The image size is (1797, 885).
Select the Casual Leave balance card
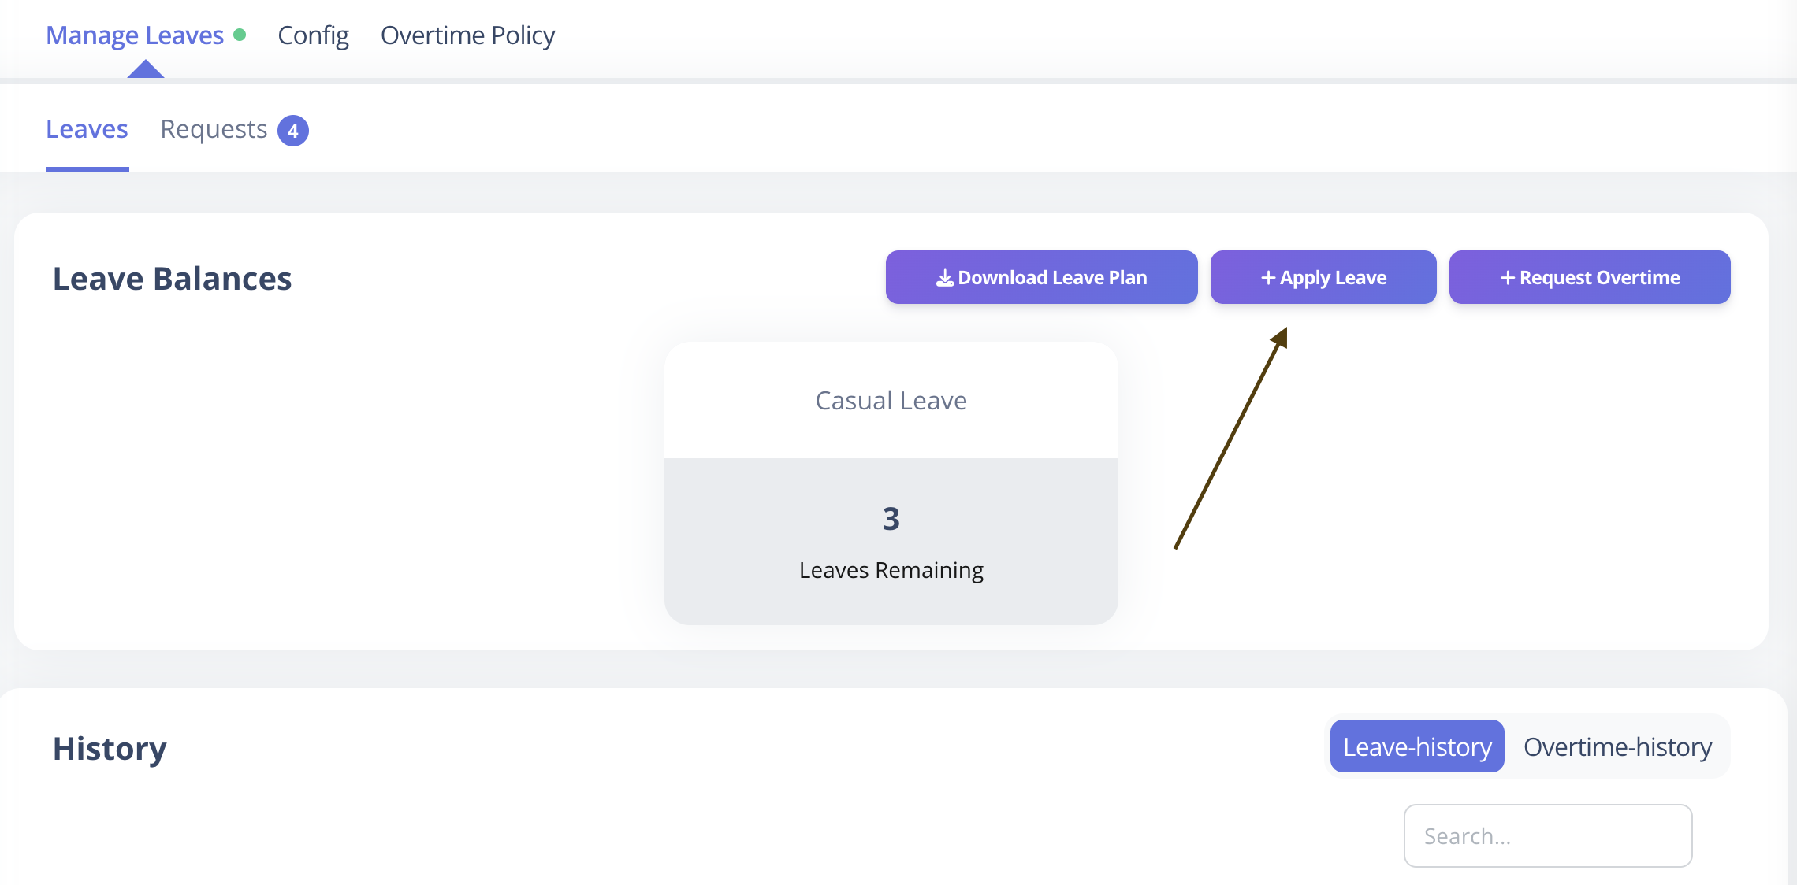[891, 483]
